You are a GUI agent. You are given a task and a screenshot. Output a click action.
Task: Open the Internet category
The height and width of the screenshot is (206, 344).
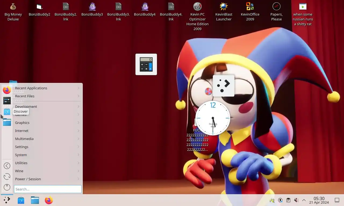coord(48,131)
